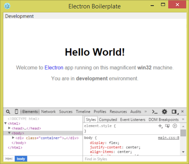The height and width of the screenshot is (164, 189).
Task: Minimize the Electron Boilerplate window
Action: [152, 6]
